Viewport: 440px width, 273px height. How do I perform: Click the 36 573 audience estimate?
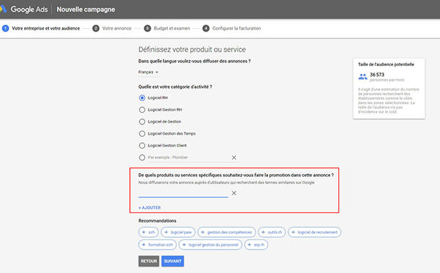[377, 75]
